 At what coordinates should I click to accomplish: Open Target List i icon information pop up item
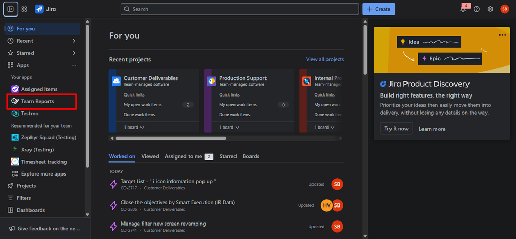point(168,181)
